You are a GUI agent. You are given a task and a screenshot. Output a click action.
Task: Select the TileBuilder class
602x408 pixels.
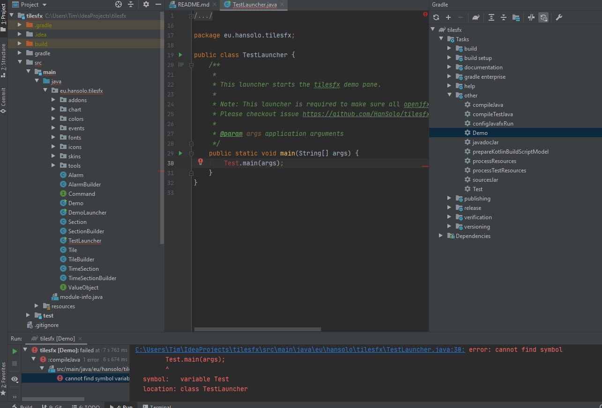pos(81,260)
